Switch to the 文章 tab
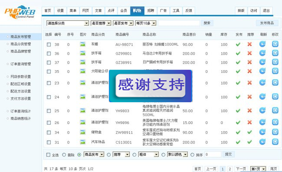Screen dimensions: 282x172 click(x=98, y=10)
